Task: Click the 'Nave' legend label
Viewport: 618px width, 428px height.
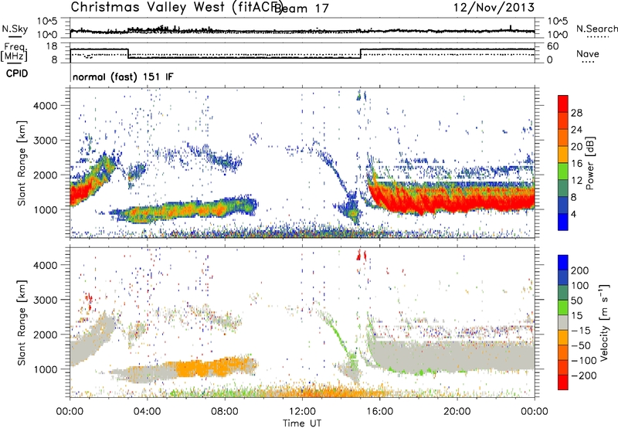Action: [588, 53]
